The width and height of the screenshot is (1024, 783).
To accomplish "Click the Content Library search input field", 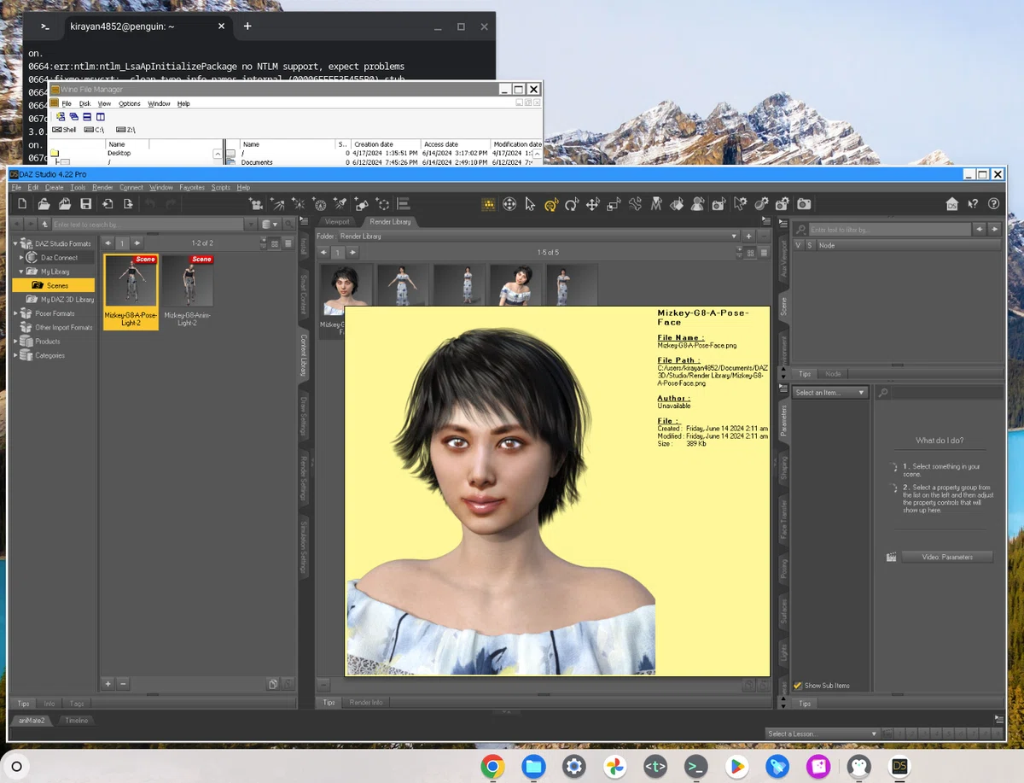I will tap(148, 225).
